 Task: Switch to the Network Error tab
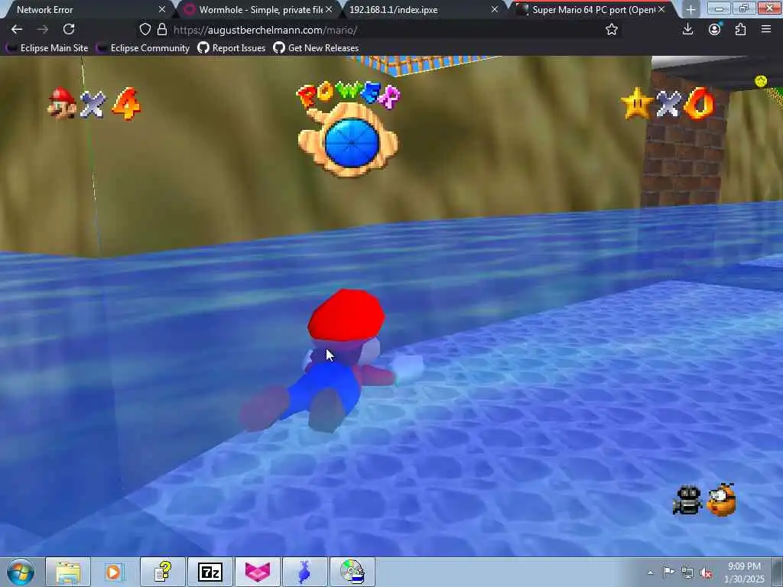click(x=85, y=9)
